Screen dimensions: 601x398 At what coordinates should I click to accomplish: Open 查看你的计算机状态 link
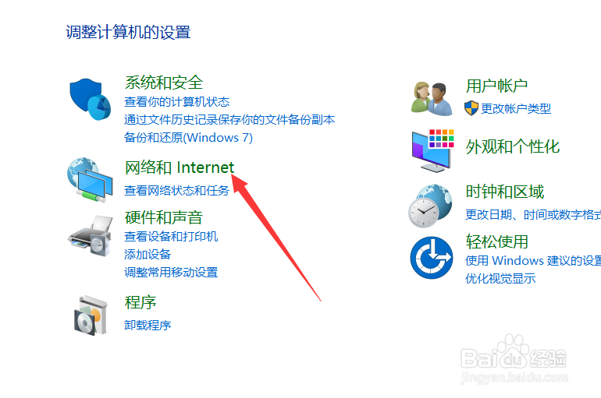coord(176,102)
